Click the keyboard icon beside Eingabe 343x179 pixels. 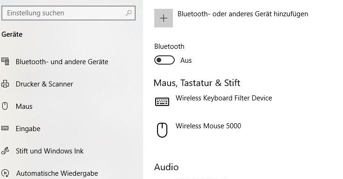[x=5, y=128]
